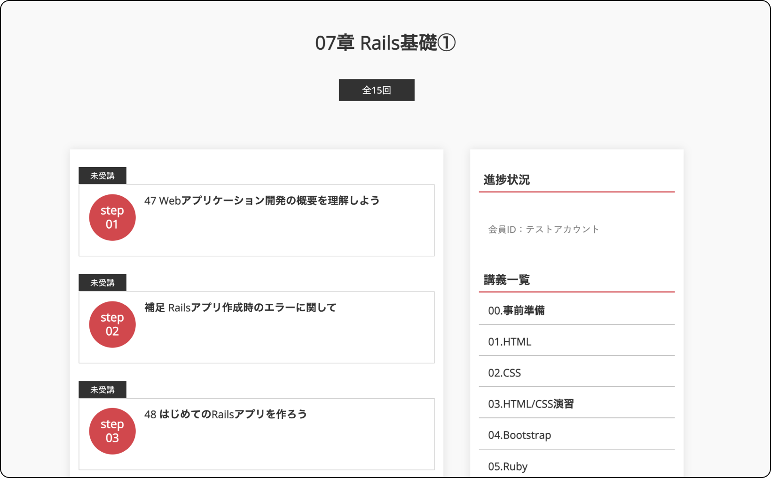Click the 全15回 button
Screen dimensions: 771x478
point(377,90)
